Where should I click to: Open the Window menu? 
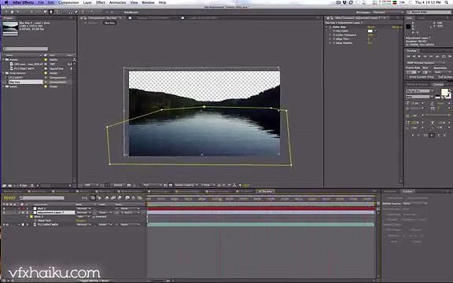(148, 2)
